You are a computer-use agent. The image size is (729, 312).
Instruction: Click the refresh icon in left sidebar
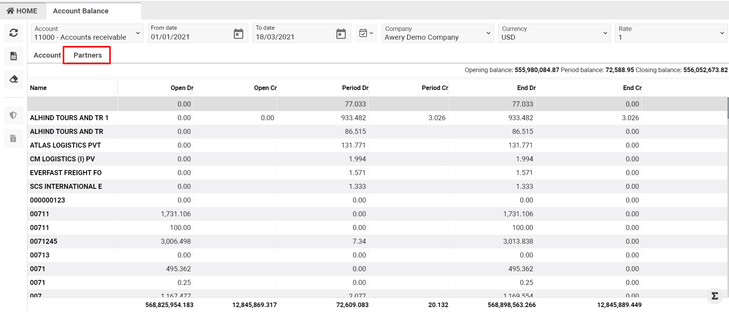[x=14, y=33]
